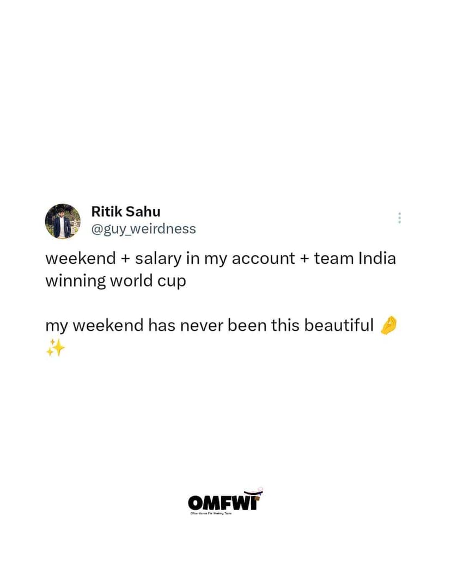Click the first plus sign after "weekend"
Screen dimensions: 451x564
[125, 259]
